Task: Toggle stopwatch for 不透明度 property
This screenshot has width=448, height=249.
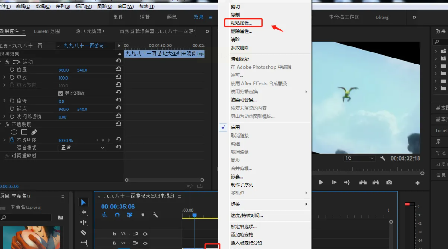Action: coord(12,140)
